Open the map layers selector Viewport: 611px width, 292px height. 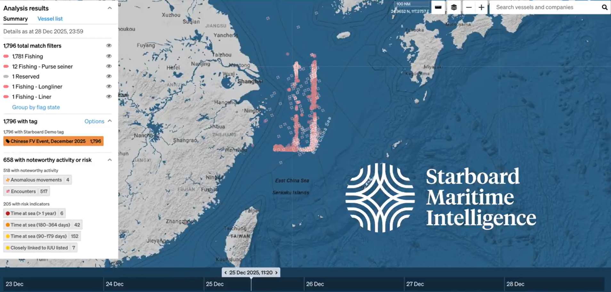pyautogui.click(x=454, y=7)
